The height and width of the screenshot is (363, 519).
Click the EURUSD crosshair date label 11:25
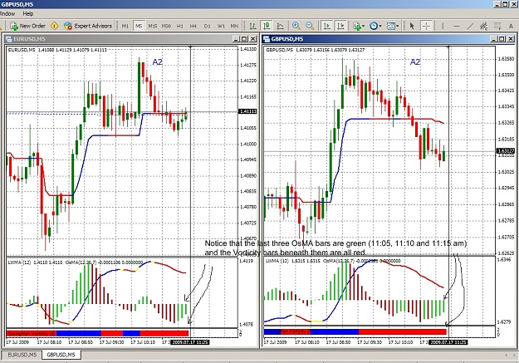pos(189,341)
